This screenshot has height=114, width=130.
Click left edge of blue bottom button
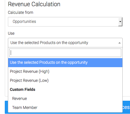pos(6,107)
